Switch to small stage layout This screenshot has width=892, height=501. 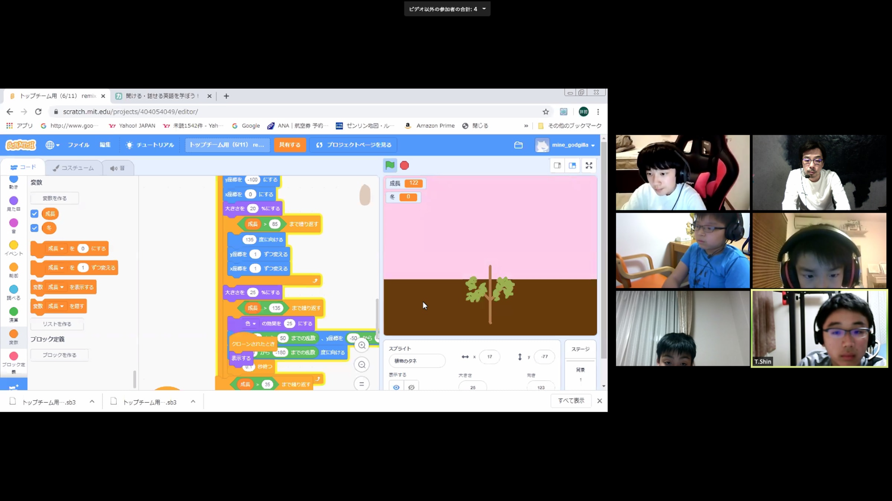click(557, 166)
